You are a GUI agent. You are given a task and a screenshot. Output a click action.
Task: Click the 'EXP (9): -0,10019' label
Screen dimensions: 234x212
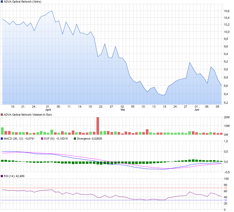(x=56, y=139)
